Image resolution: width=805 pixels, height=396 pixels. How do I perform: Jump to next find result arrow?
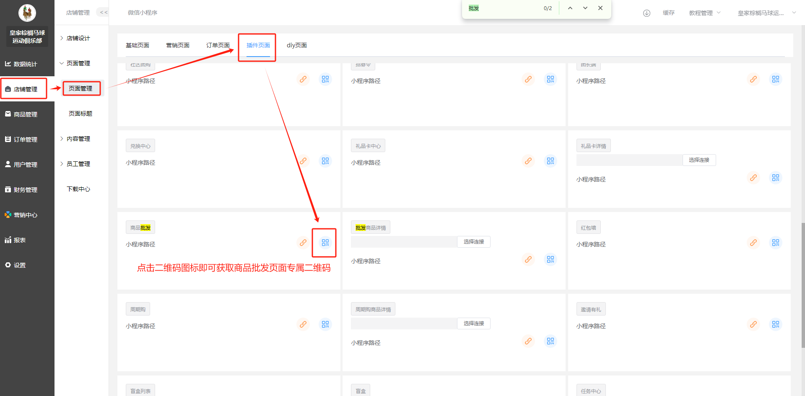pyautogui.click(x=585, y=8)
